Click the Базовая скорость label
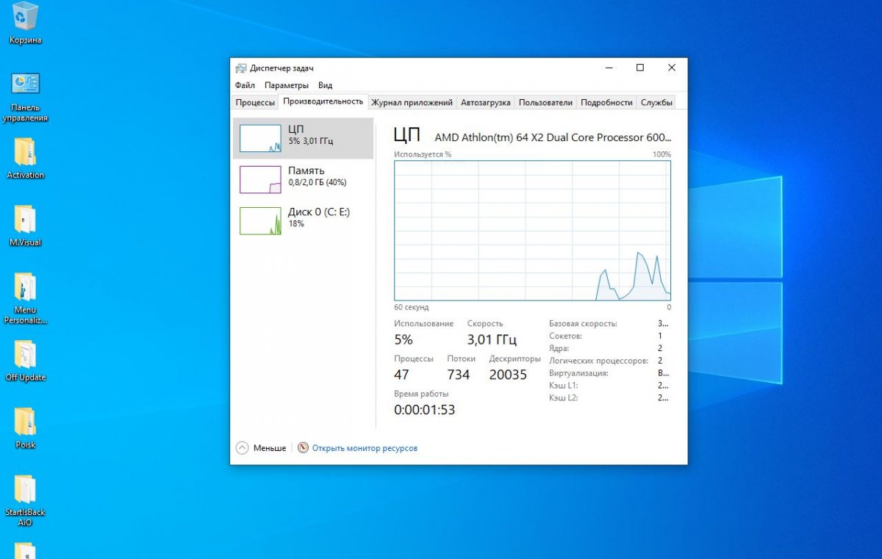 [583, 323]
